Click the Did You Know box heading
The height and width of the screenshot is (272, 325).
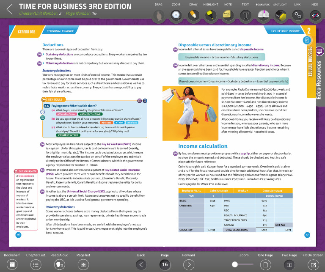click(x=26, y=171)
